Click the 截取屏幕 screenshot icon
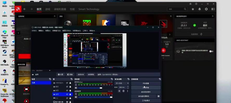 (x=26, y=89)
